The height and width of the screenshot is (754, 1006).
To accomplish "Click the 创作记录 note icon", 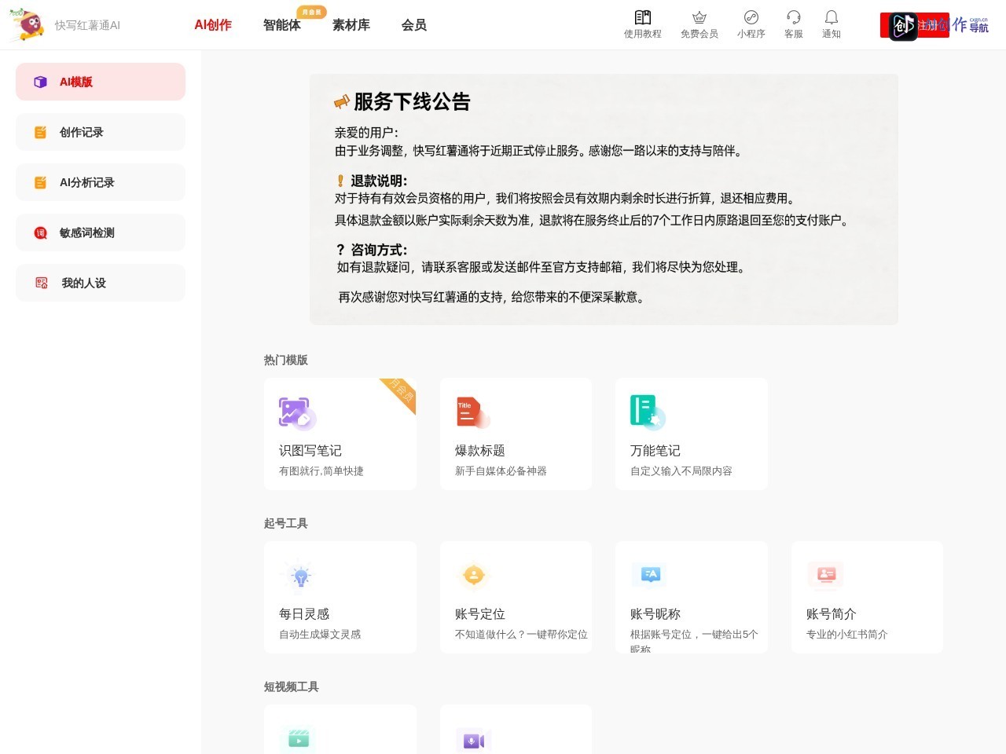I will 40,133.
